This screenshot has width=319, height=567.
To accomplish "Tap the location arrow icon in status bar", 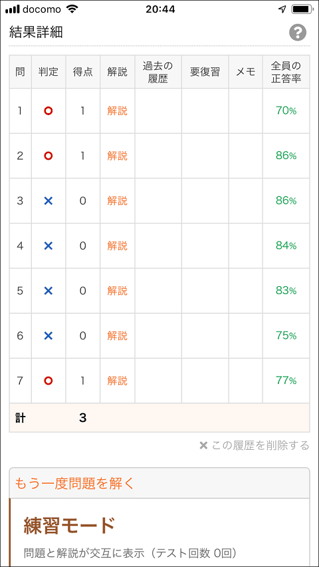I will click(x=282, y=9).
